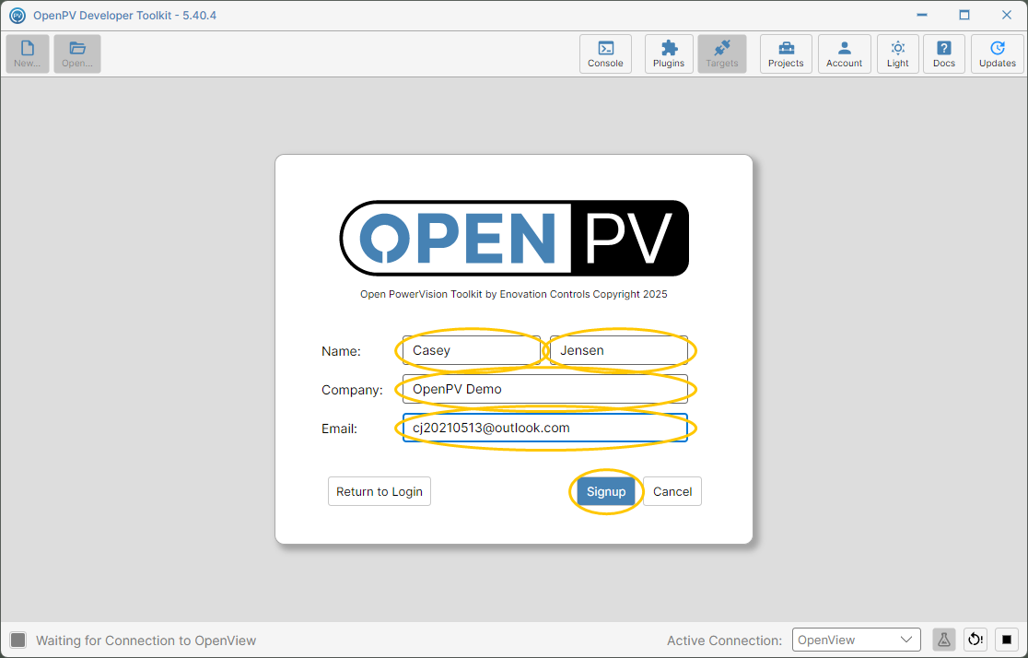The height and width of the screenshot is (658, 1028).
Task: Open the Account page
Action: (844, 53)
